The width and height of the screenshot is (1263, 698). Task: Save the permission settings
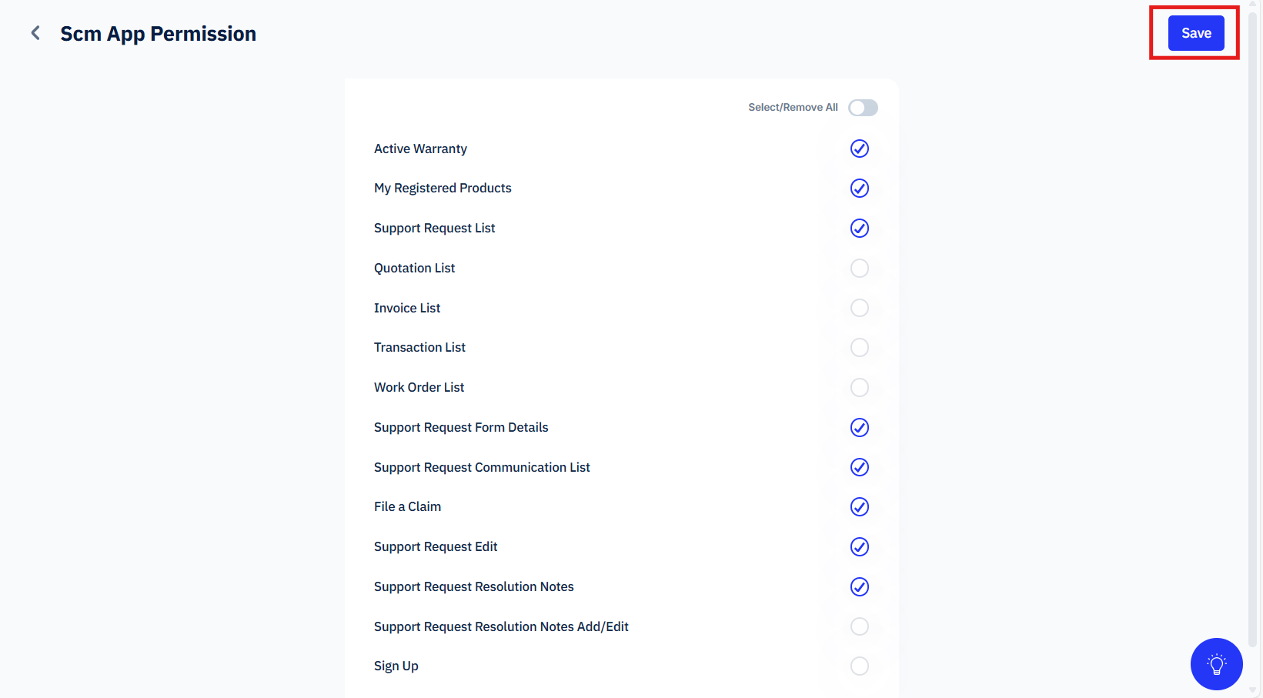click(x=1196, y=33)
